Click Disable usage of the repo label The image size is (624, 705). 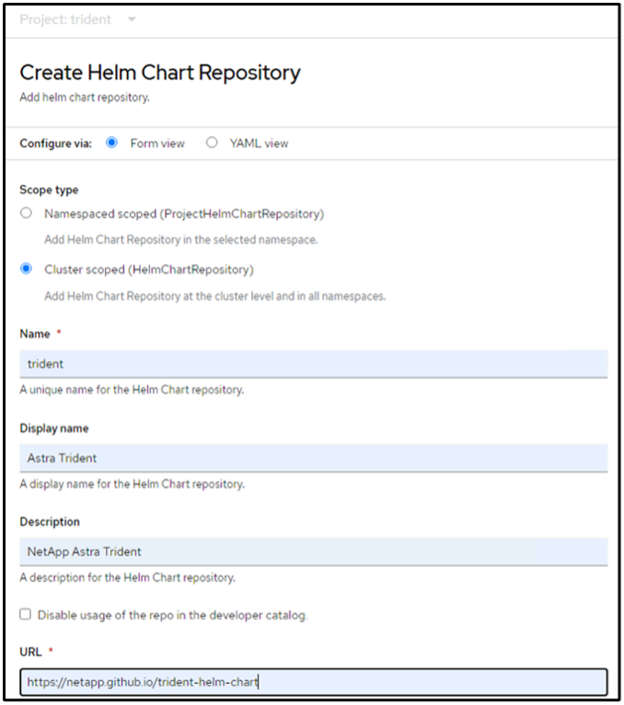176,615
